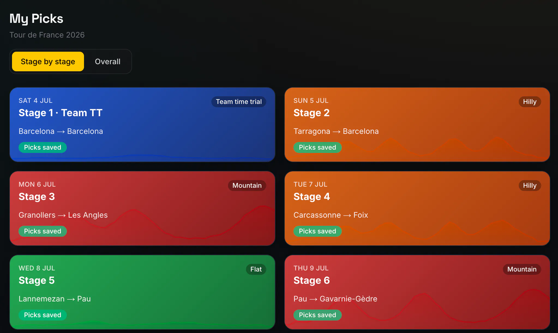Click the Granollers → Les Angles route
Image resolution: width=558 pixels, height=333 pixels.
pos(63,215)
